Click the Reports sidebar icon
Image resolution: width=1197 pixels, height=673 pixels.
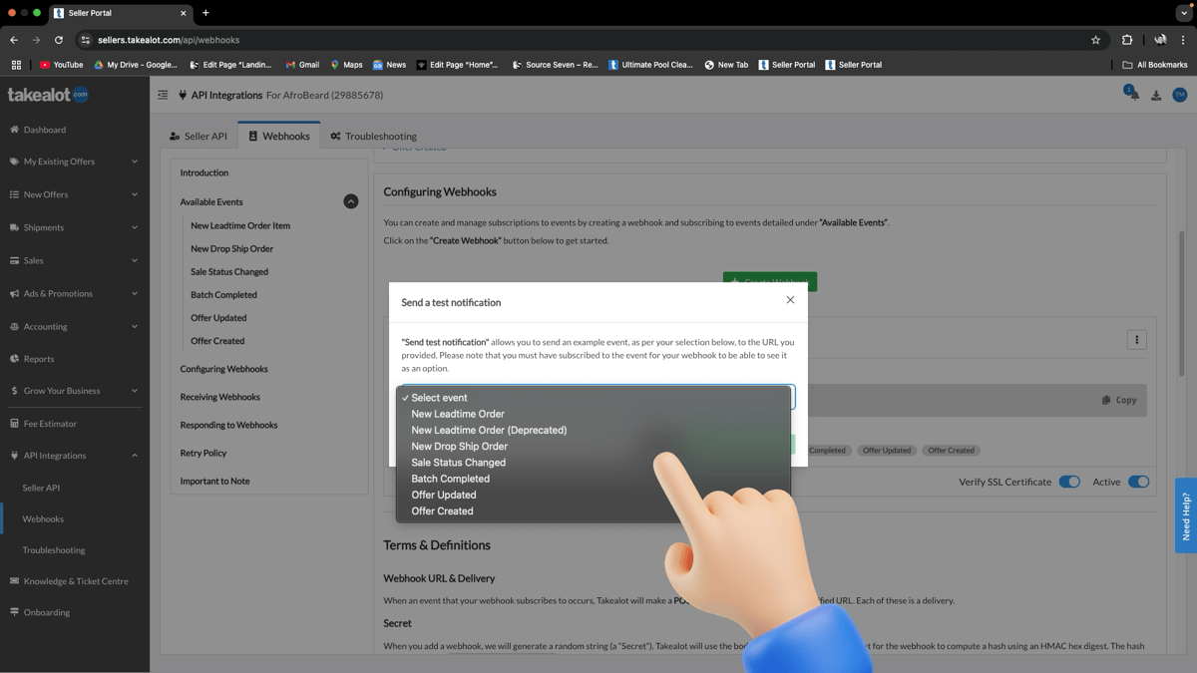coord(14,359)
